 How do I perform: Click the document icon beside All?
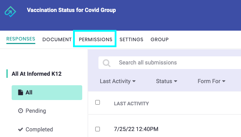pyautogui.click(x=20, y=93)
